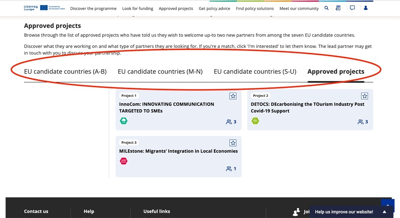Click partners count icon on InnoCom card

pos(229,122)
